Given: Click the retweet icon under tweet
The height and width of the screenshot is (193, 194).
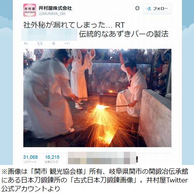Looking at the screenshot, I should 40,44.
